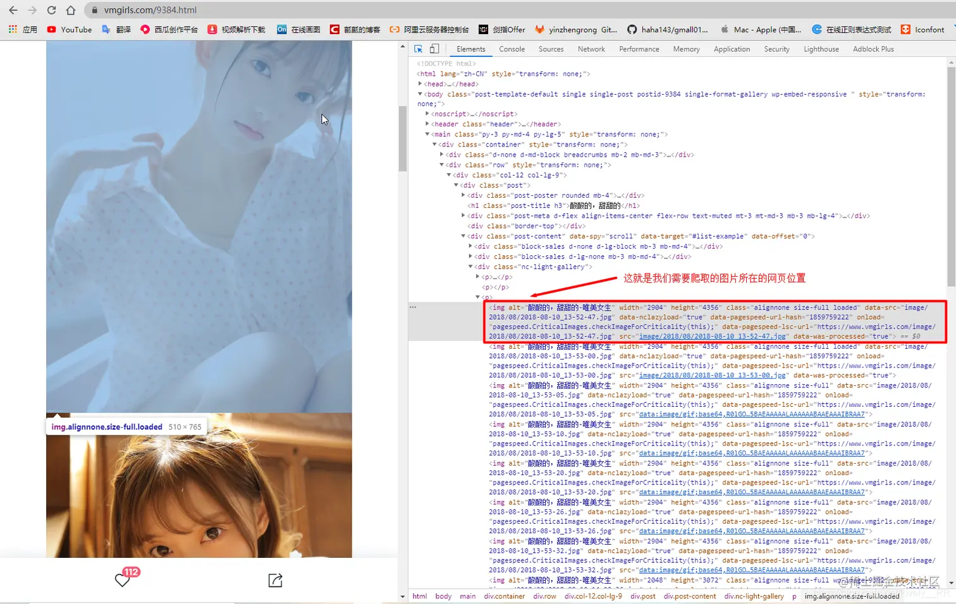Open the 2018-08-10_13-52-47.jpg src link
Image resolution: width=956 pixels, height=604 pixels.
pyautogui.click(x=712, y=337)
